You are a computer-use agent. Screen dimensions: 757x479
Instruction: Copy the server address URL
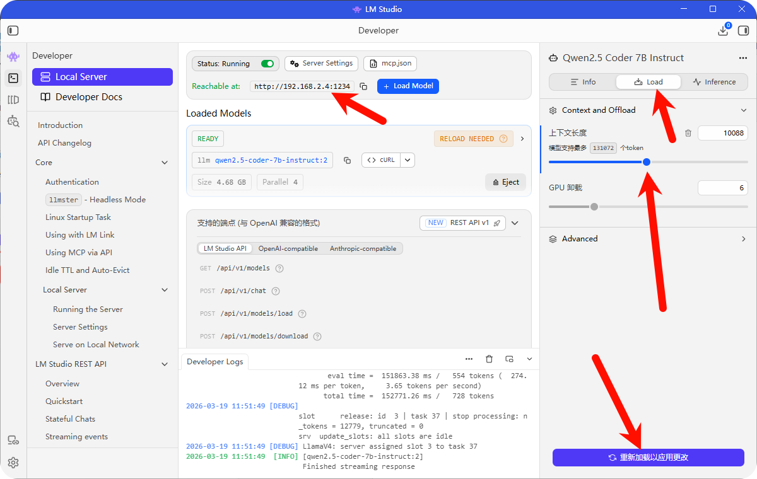pyautogui.click(x=363, y=86)
